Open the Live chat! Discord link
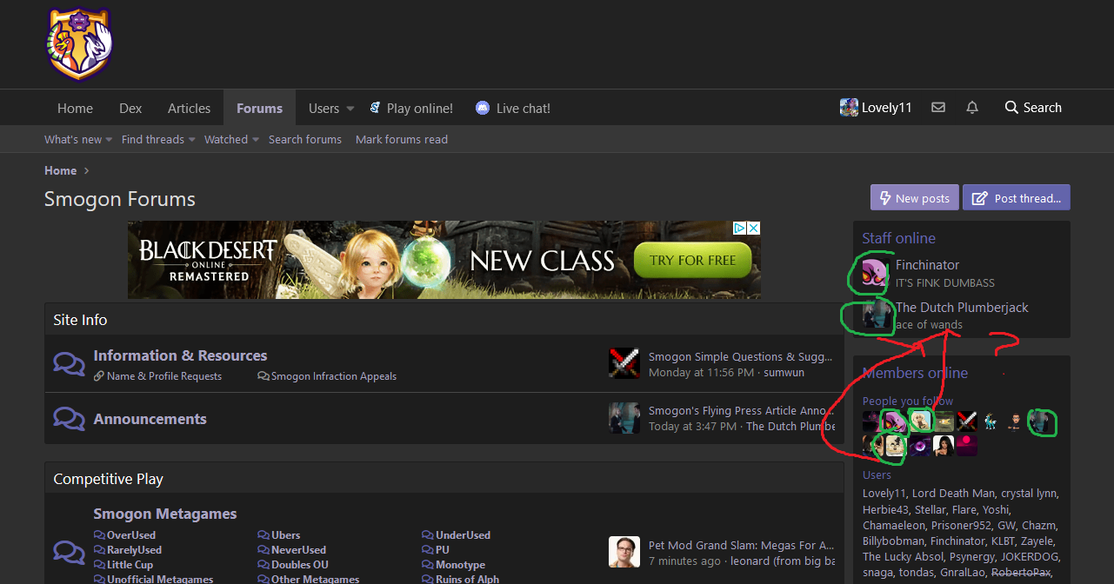 (513, 109)
